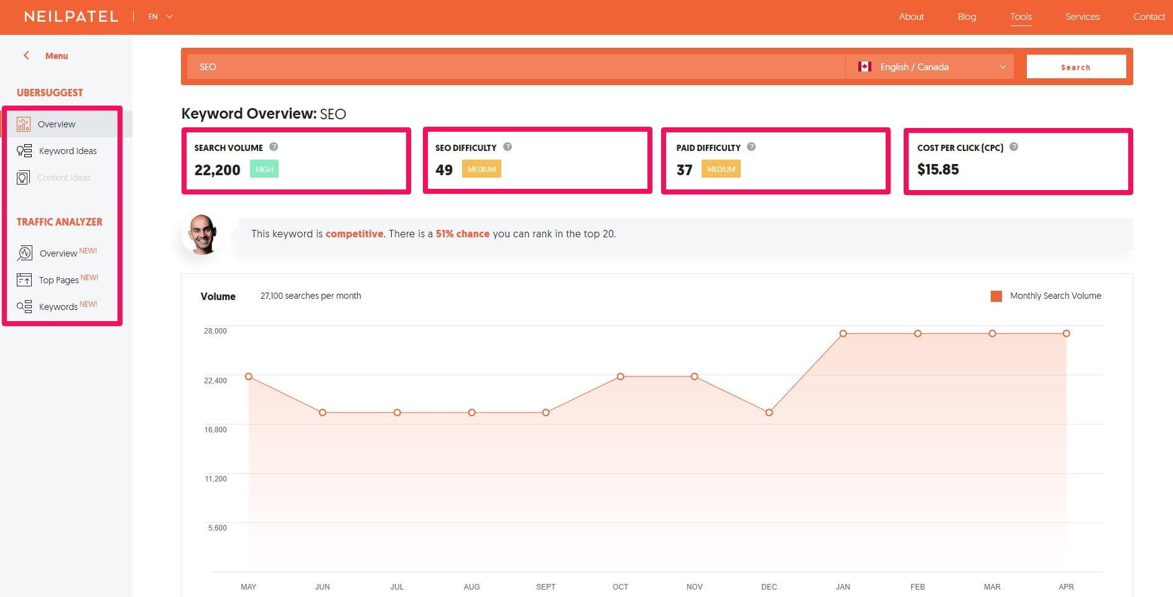Click the Traffic Analyzer Overview icon
The width and height of the screenshot is (1173, 597).
24,253
